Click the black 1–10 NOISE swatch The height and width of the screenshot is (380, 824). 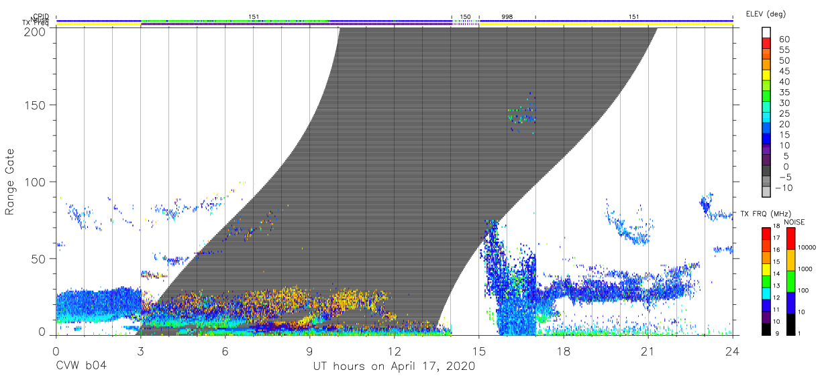pos(790,324)
